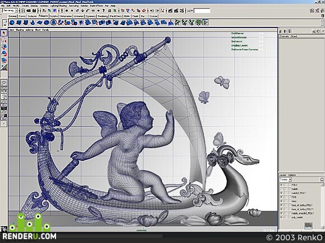Click the save scene floppy disk icon
Viewport: 325px width, 243px height.
pyautogui.click(x=34, y=11)
